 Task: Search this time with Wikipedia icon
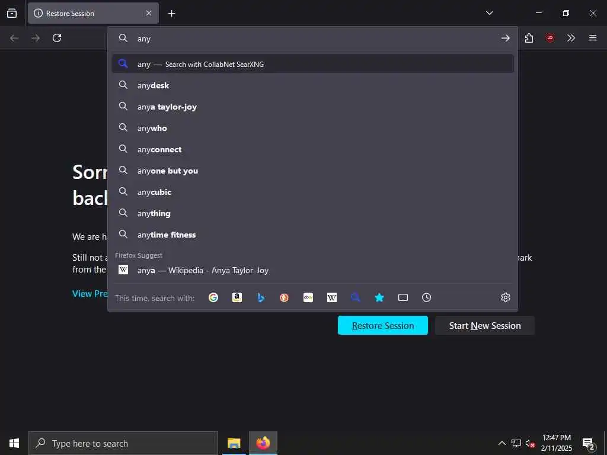pyautogui.click(x=332, y=297)
